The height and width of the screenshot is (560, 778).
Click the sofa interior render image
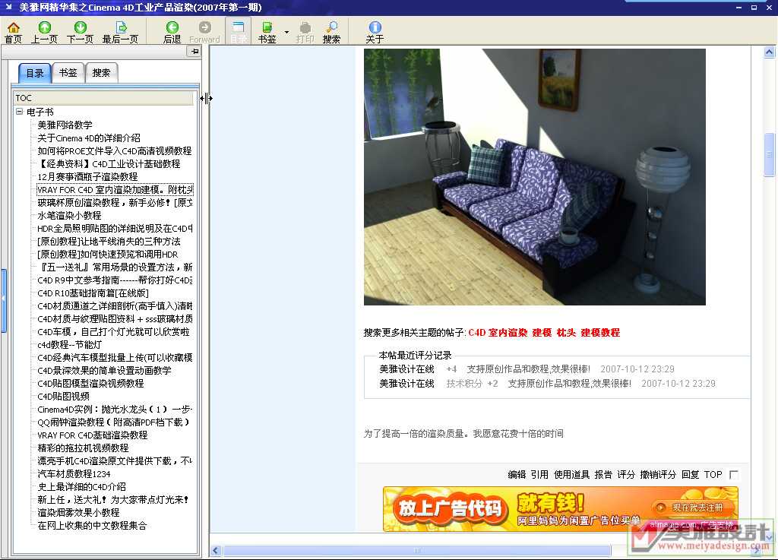point(534,176)
